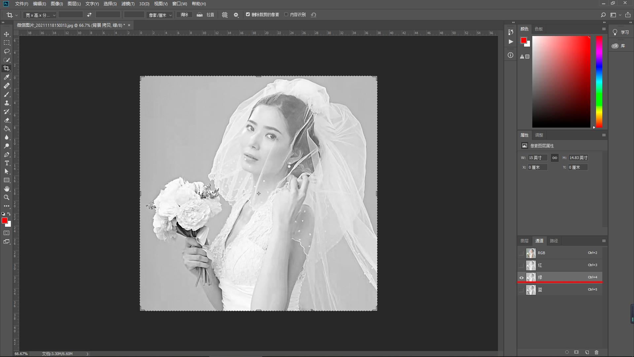634x357 pixels.
Task: Select the Move tool
Action: [7, 34]
